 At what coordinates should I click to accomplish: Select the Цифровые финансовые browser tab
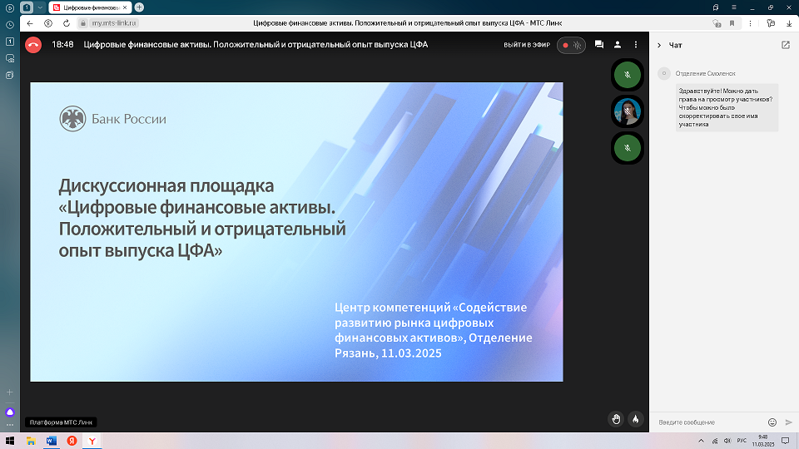coord(90,7)
